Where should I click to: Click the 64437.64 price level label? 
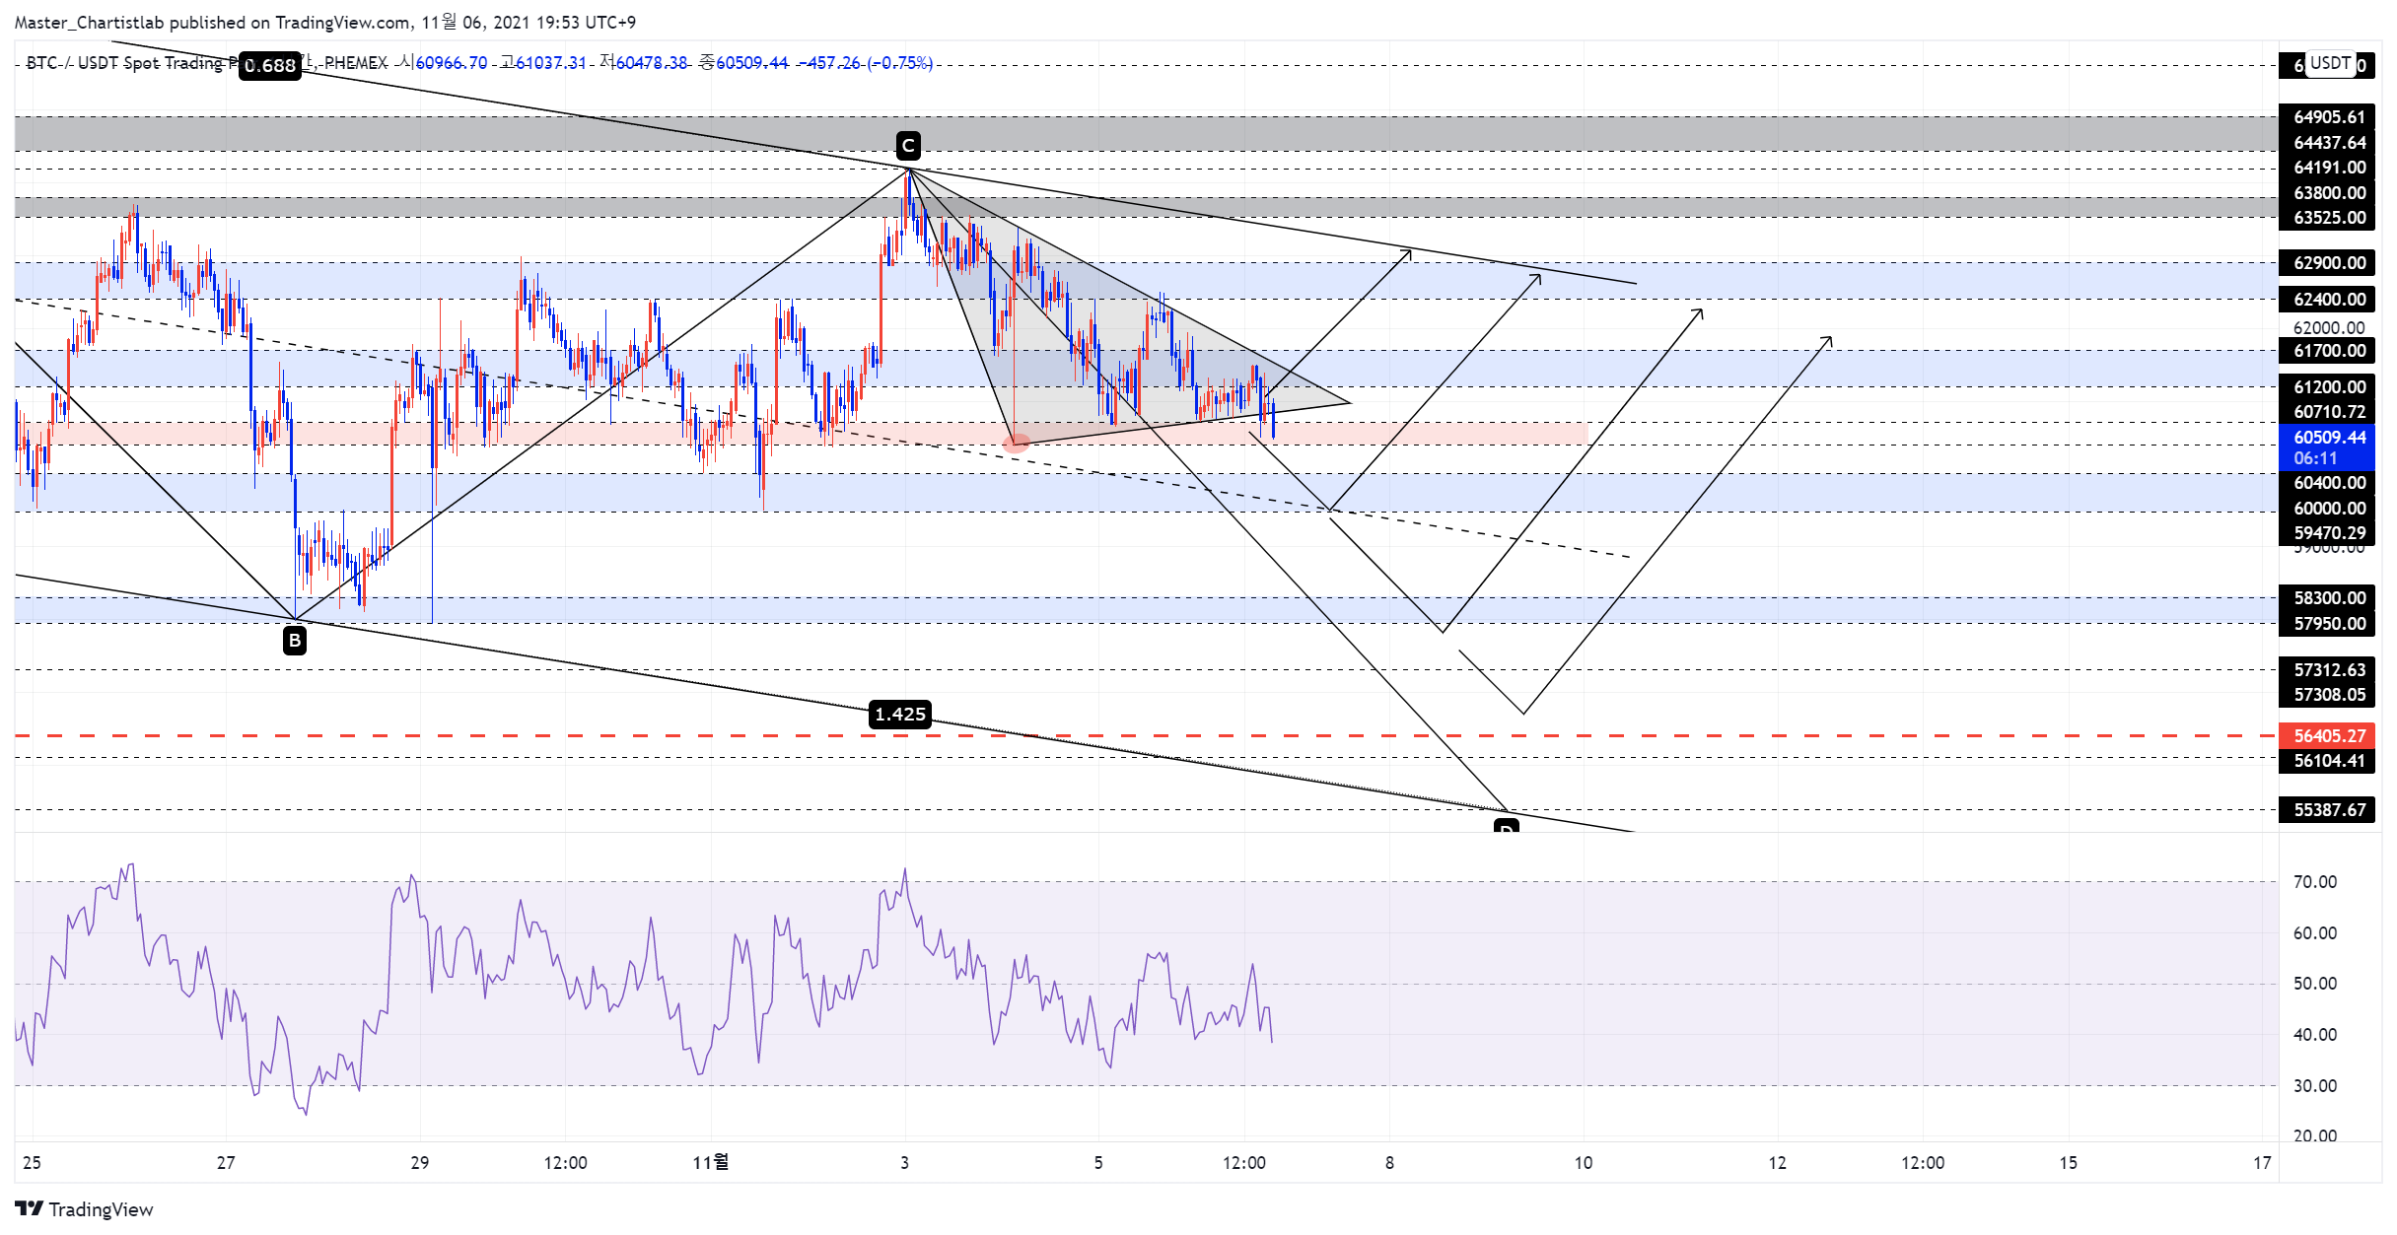coord(2329,143)
